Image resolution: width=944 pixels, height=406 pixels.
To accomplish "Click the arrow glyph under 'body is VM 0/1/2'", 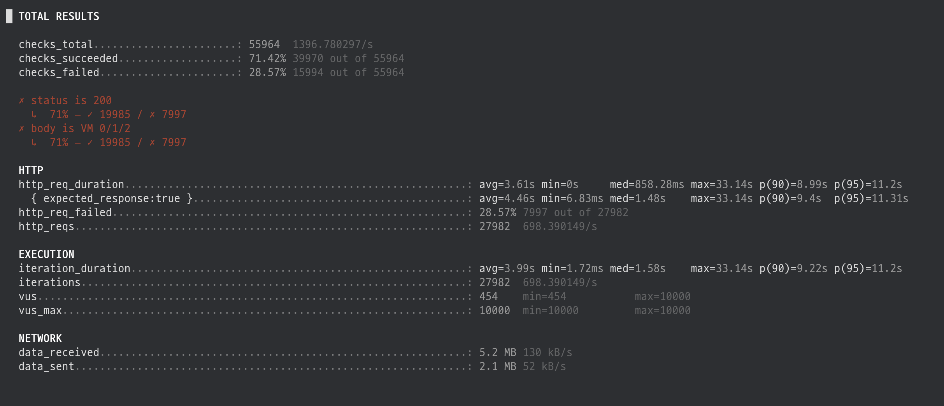I will coord(34,143).
